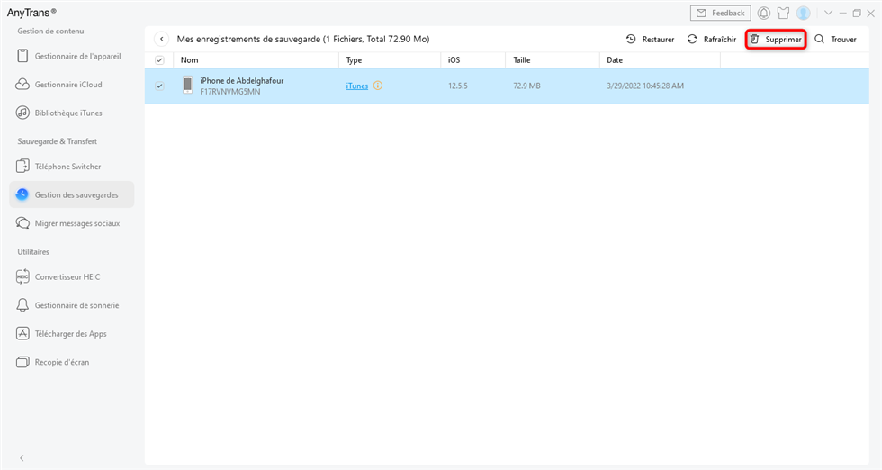Click the shirt skin icon
The height and width of the screenshot is (470, 882).
[783, 13]
